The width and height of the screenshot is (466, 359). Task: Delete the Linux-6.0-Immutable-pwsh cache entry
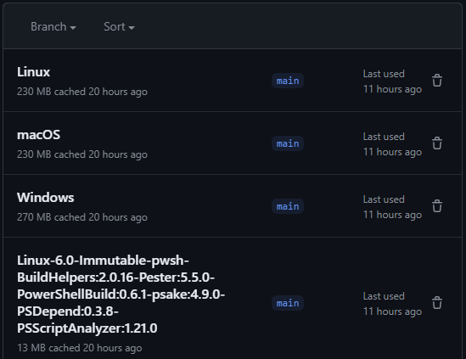pyautogui.click(x=437, y=303)
